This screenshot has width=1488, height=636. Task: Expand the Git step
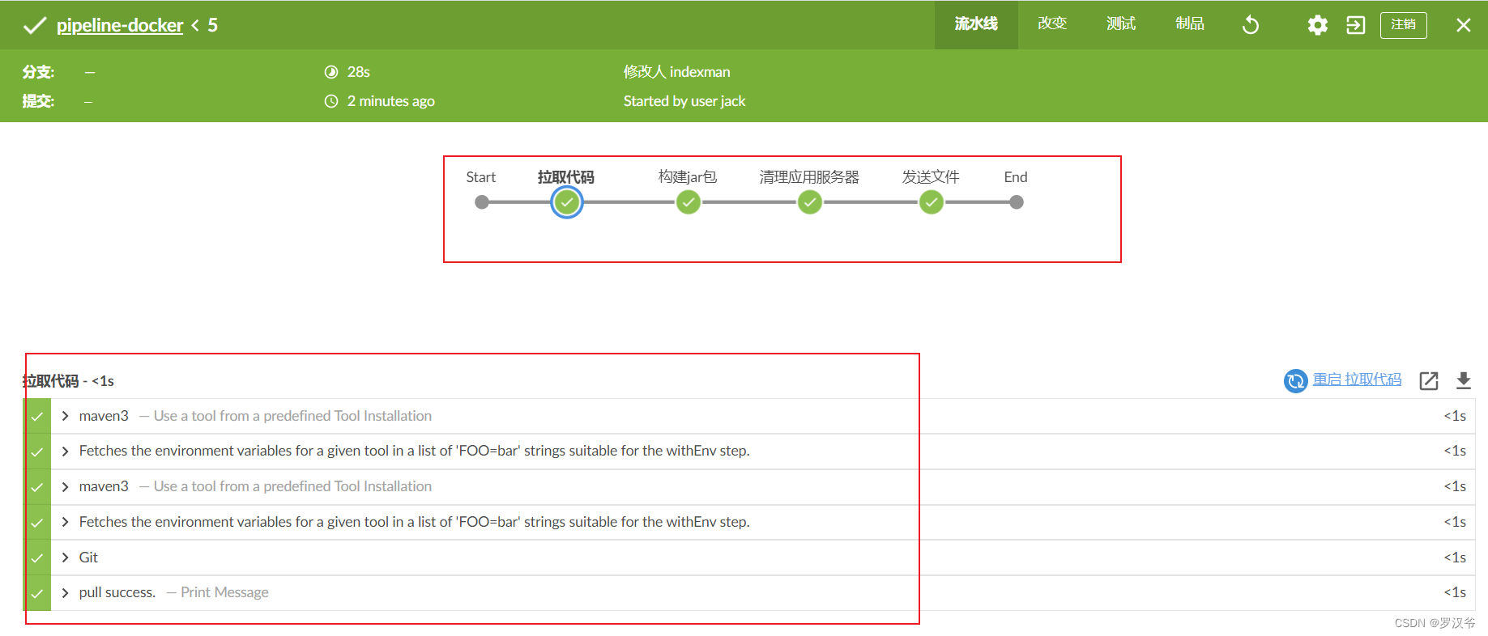(x=66, y=558)
